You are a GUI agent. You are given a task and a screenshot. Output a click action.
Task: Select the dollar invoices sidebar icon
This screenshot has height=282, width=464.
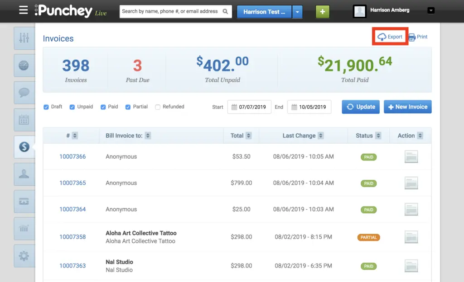coord(24,147)
